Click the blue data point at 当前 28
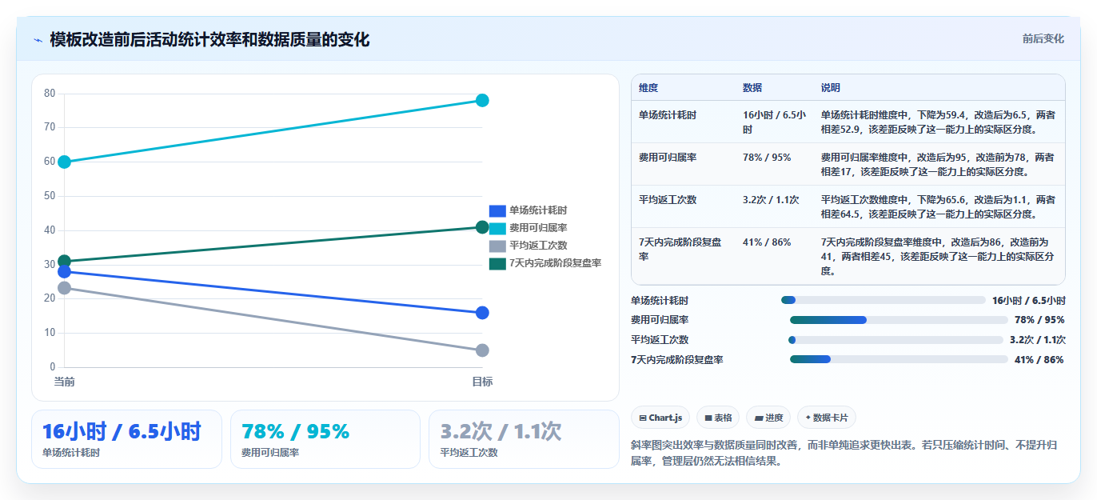This screenshot has width=1097, height=500. point(65,272)
